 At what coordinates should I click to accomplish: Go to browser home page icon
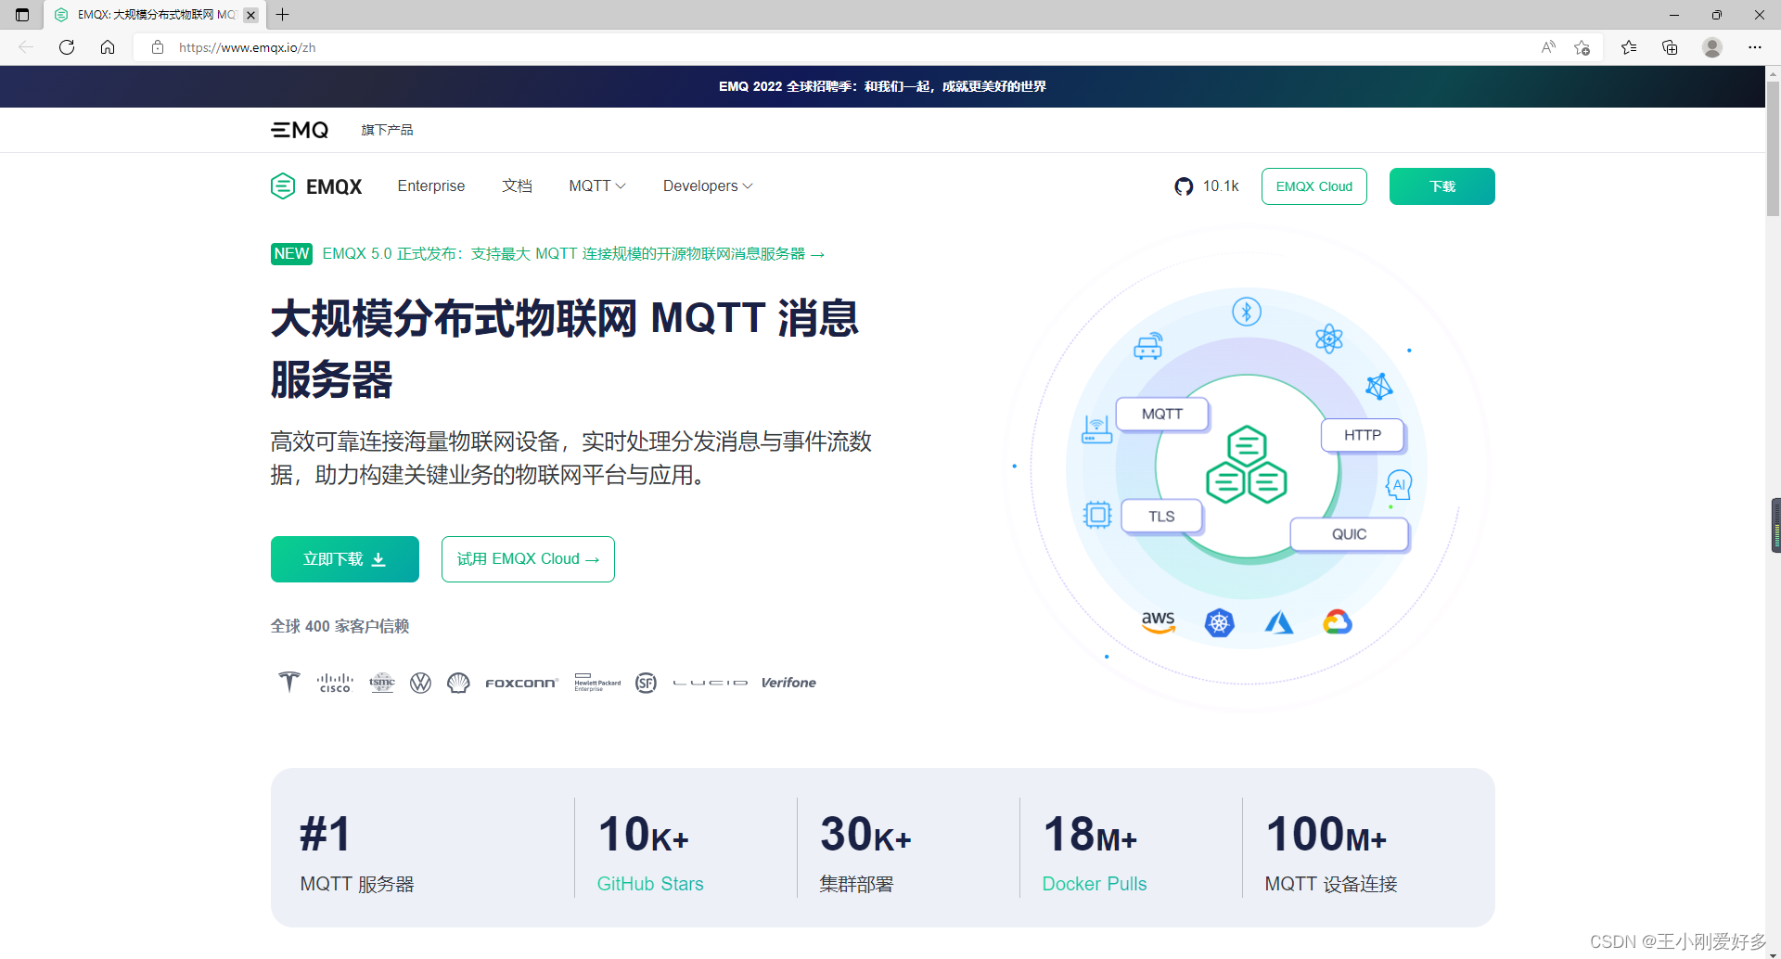click(x=108, y=47)
